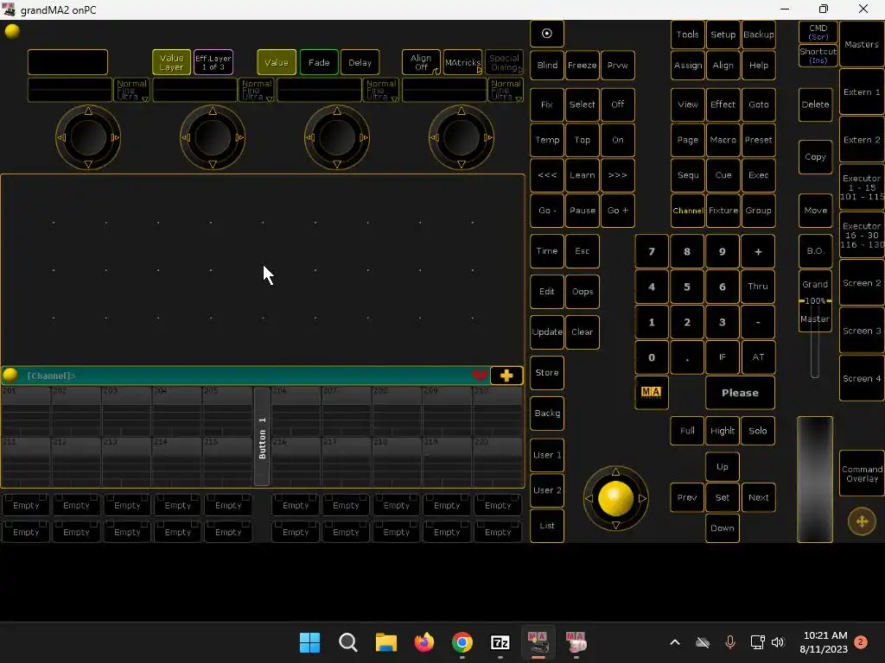Open Firefox from the taskbar
The width and height of the screenshot is (885, 663).
click(423, 642)
